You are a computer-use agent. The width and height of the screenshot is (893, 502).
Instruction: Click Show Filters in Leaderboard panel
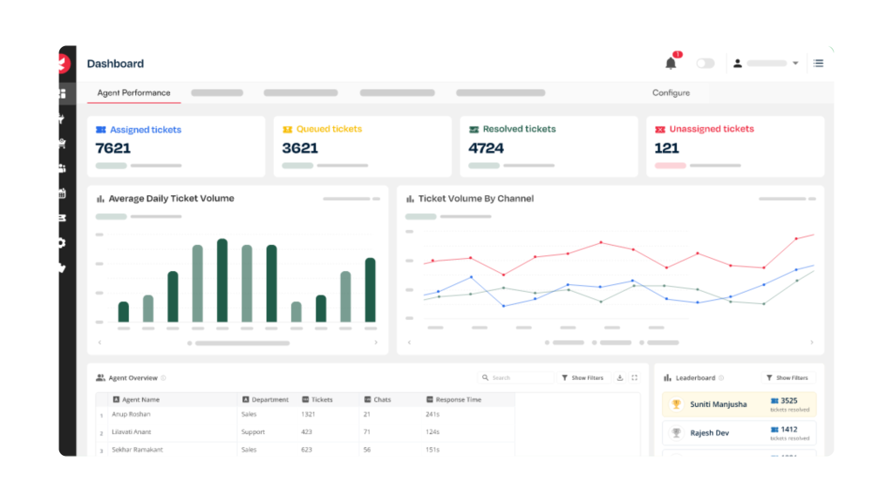pos(787,378)
